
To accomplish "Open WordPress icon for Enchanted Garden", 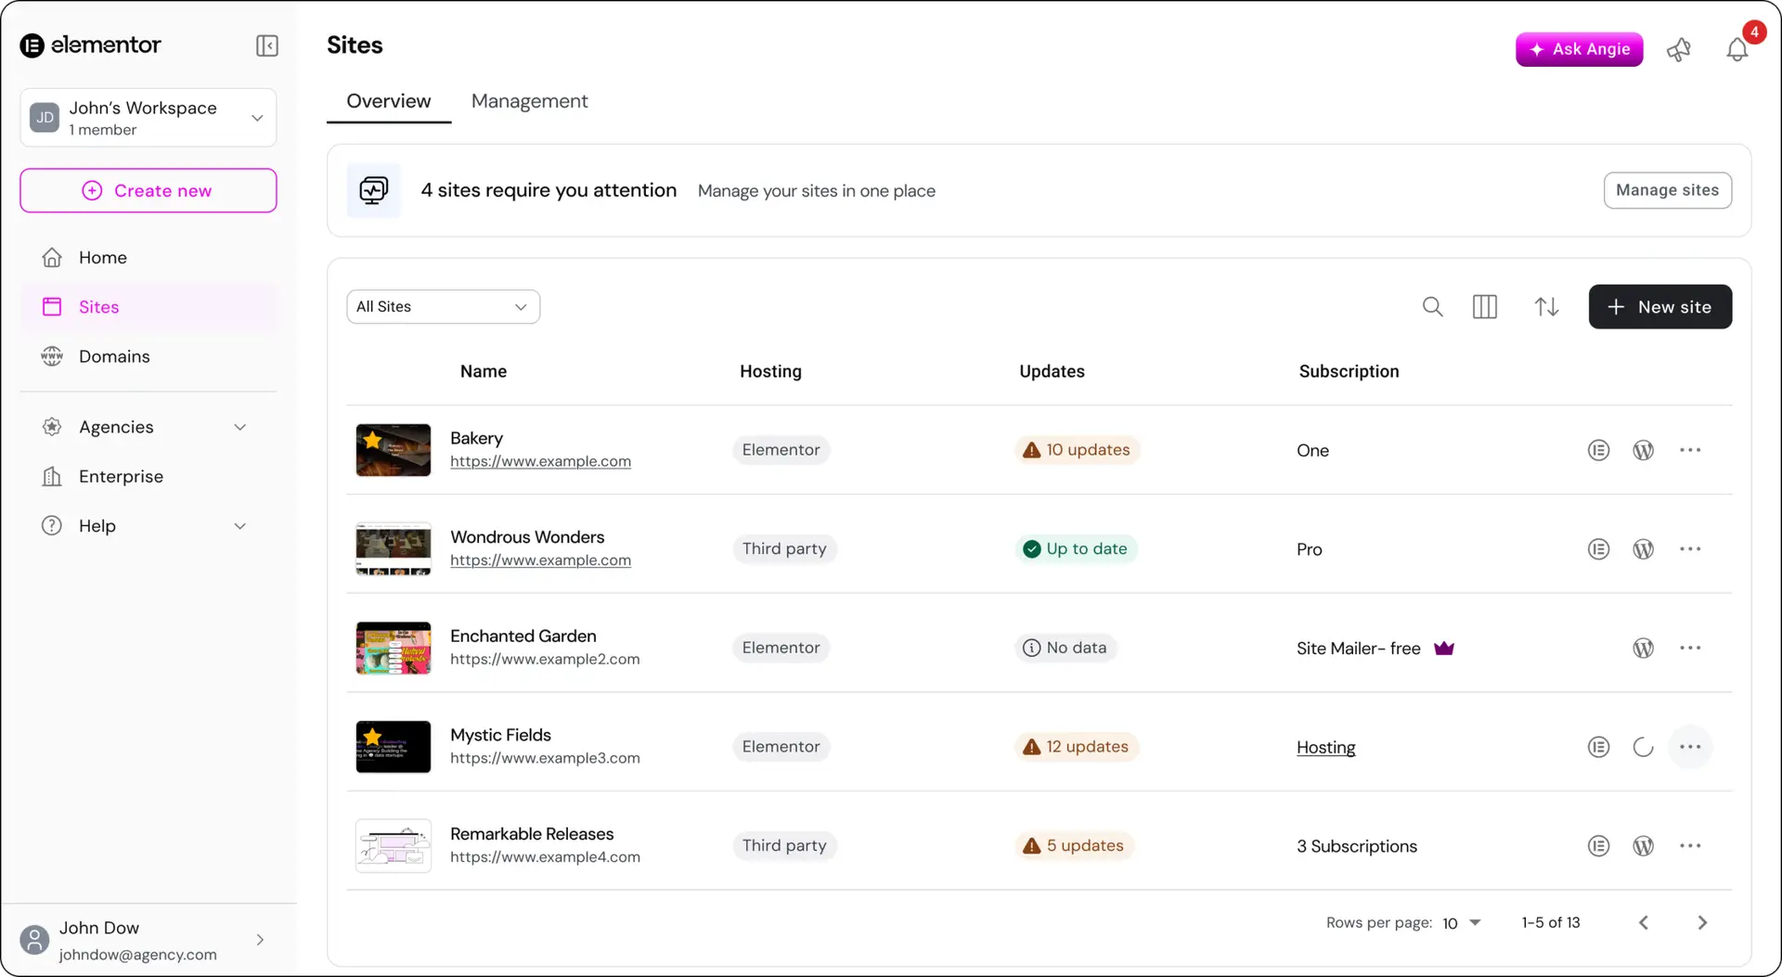I will 1643,648.
